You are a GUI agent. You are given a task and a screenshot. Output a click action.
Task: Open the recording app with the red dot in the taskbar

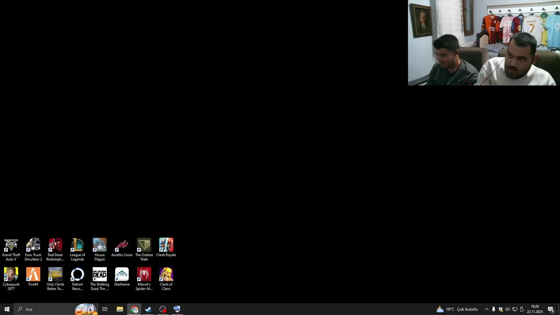coord(163,309)
